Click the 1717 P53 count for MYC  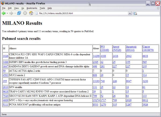pyautogui.click(x=103, y=100)
